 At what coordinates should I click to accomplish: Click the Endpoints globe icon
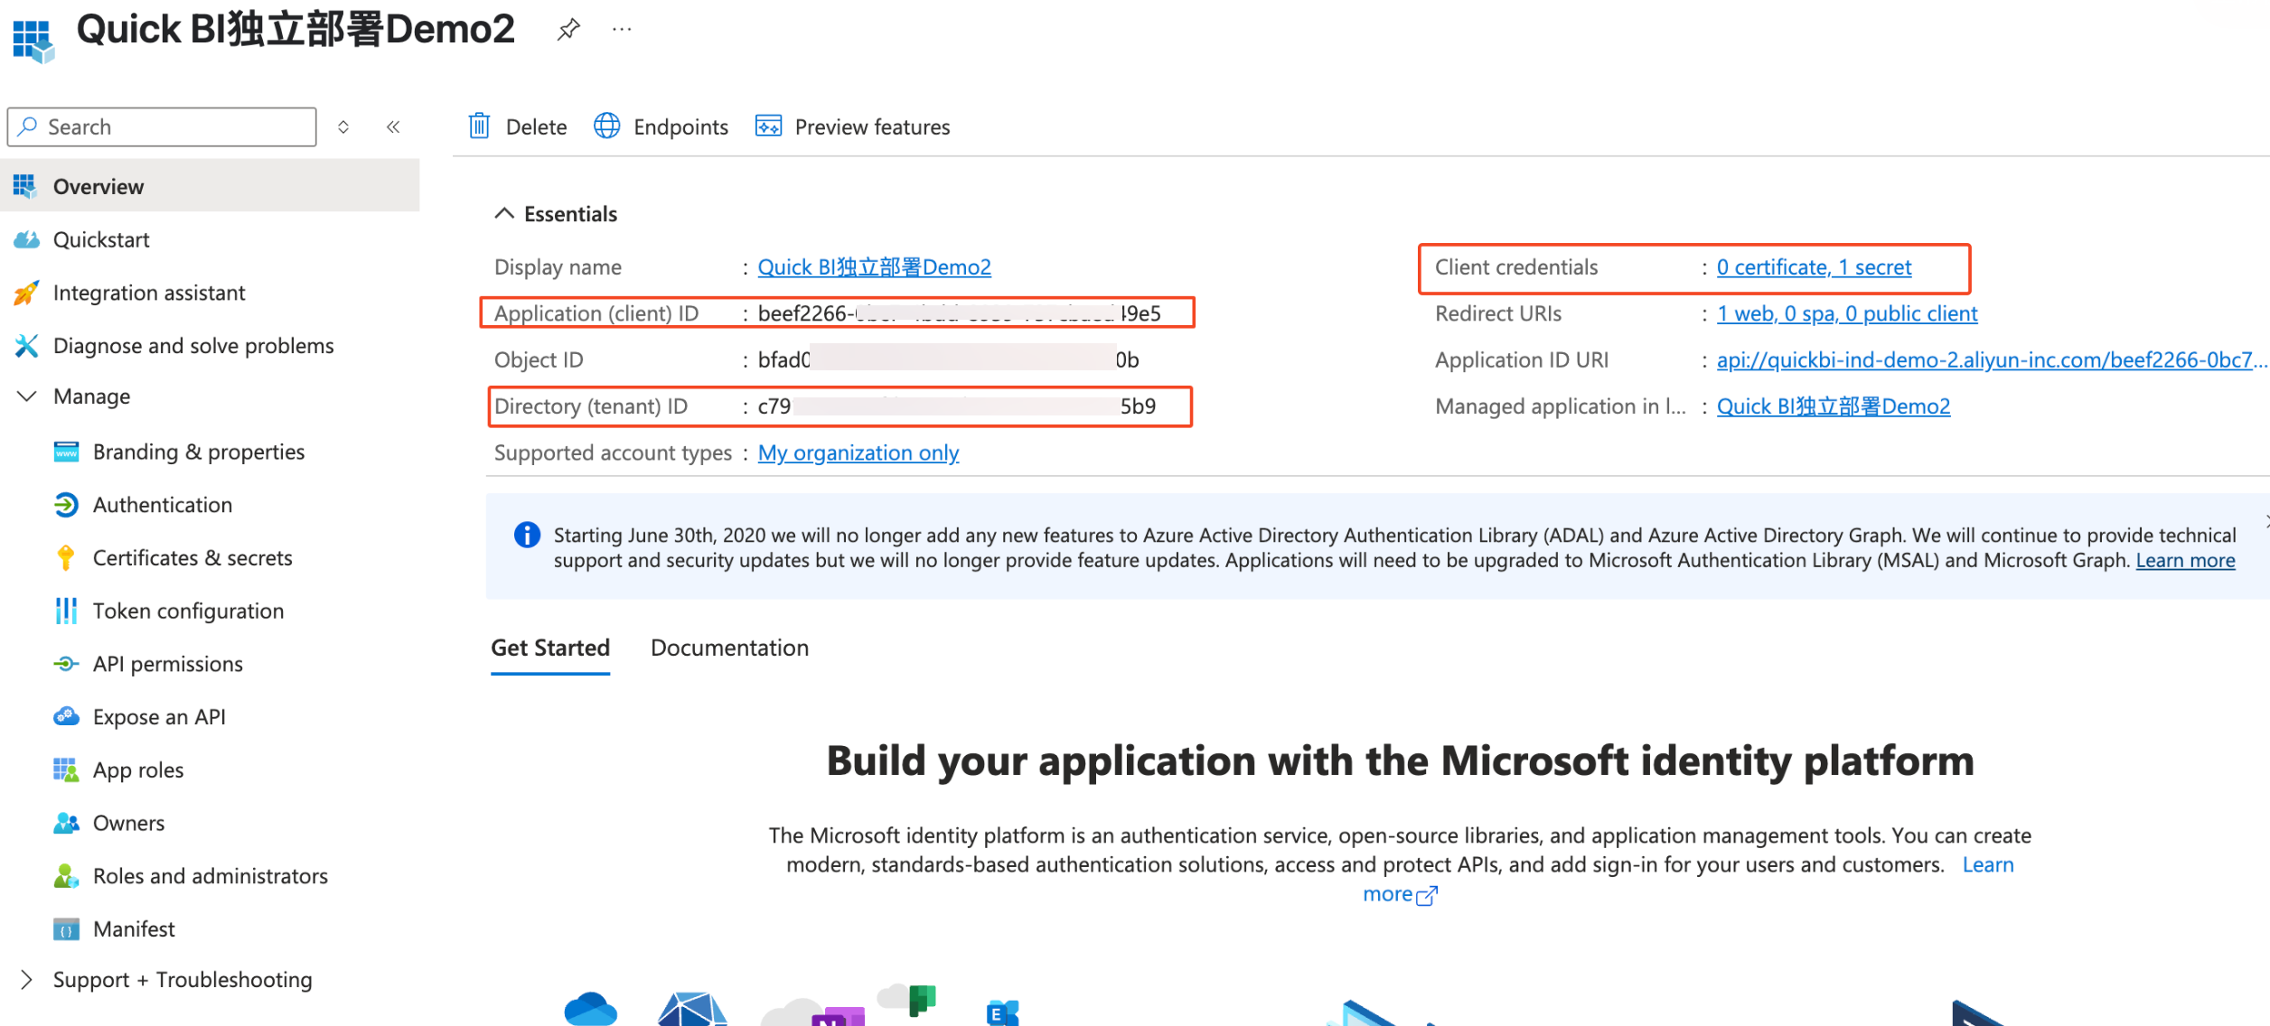click(x=606, y=126)
